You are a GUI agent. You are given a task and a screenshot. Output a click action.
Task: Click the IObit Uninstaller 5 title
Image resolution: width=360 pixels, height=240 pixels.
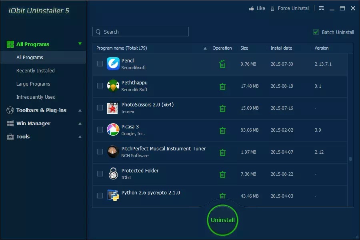coord(39,10)
